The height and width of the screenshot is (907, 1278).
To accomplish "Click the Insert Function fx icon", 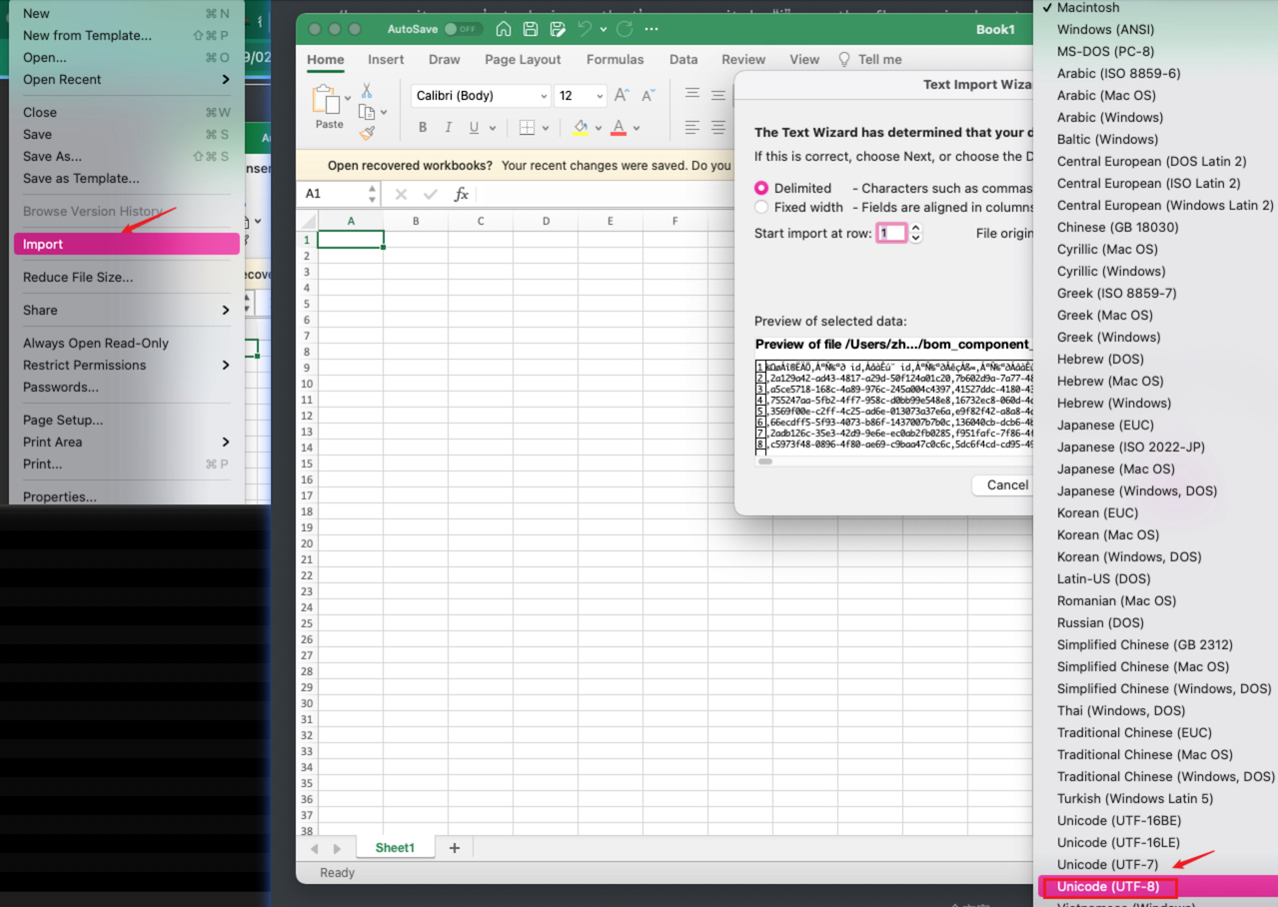I will tap(461, 194).
